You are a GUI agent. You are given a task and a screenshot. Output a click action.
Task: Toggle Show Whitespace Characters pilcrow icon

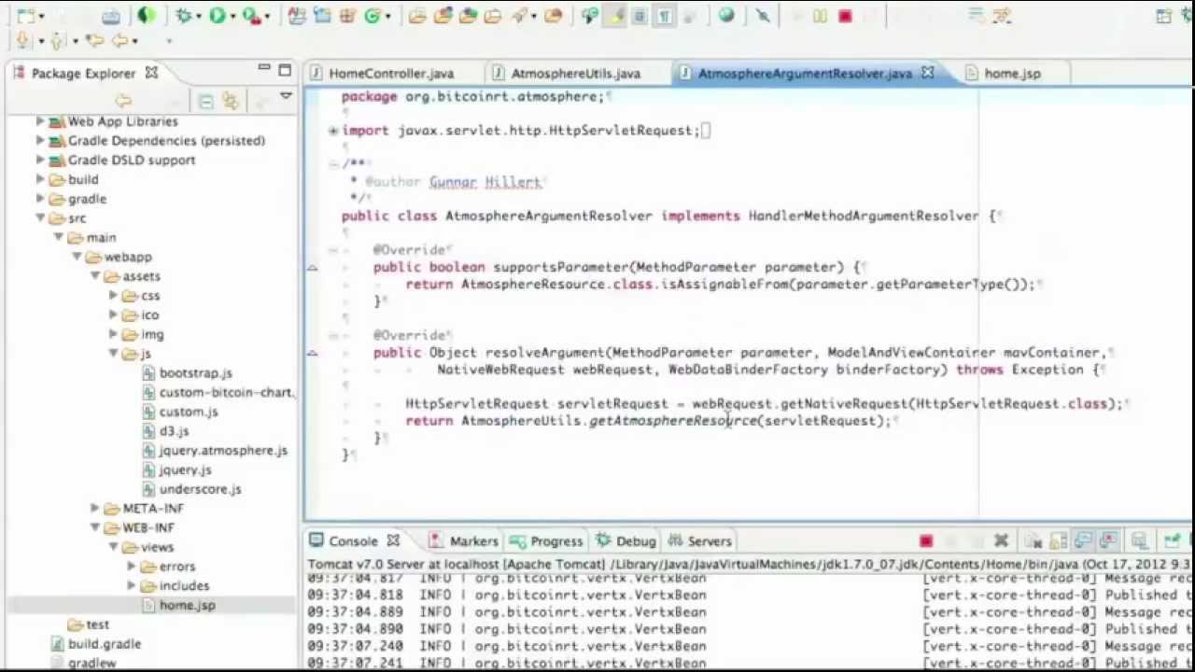[x=664, y=16]
